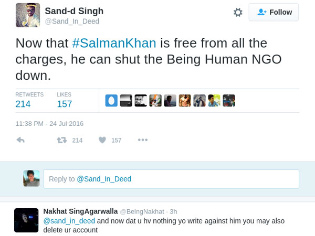The image size is (315, 236).
Task: Click the Reply to @Sand_In_Deed input box
Action: pos(171,179)
